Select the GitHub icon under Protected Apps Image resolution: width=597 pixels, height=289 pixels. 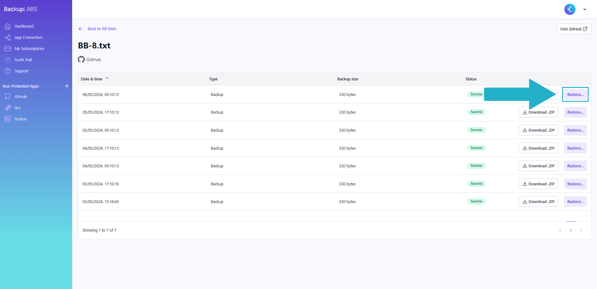pyautogui.click(x=8, y=97)
